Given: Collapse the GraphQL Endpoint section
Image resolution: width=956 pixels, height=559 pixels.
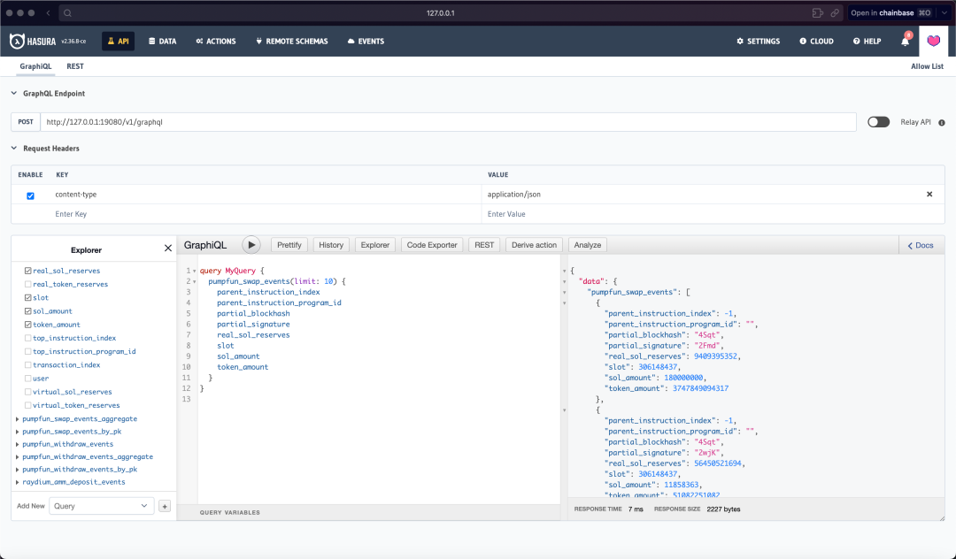Looking at the screenshot, I should [14, 93].
